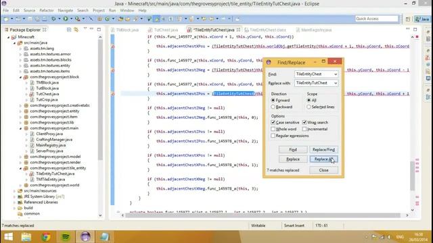Open File Explorer from the taskbar
This screenshot has height=243, width=433.
pos(26,237)
